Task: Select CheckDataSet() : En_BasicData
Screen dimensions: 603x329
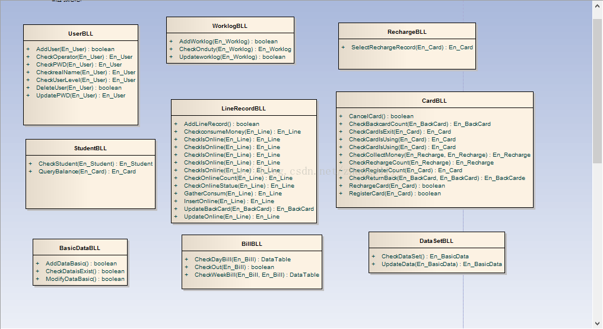Action: (425, 257)
